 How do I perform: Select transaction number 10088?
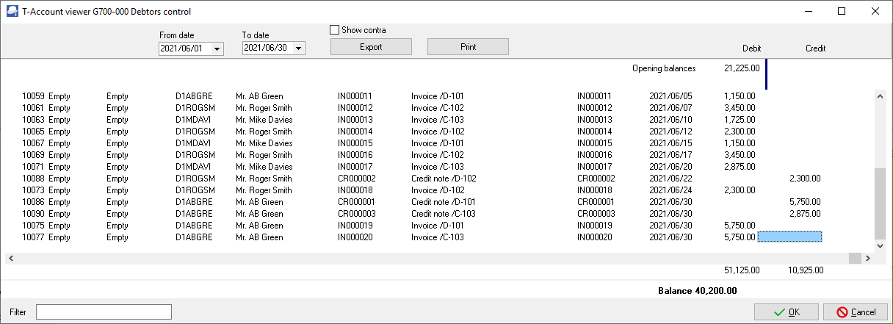point(34,179)
